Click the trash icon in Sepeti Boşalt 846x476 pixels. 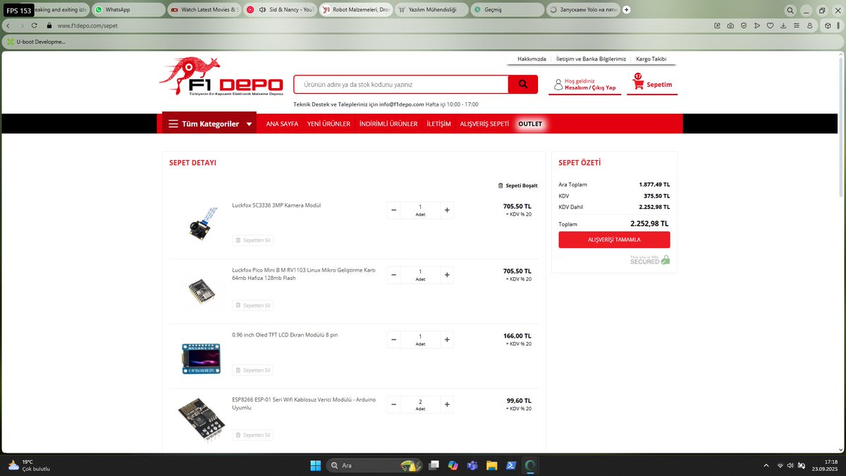[x=501, y=185]
